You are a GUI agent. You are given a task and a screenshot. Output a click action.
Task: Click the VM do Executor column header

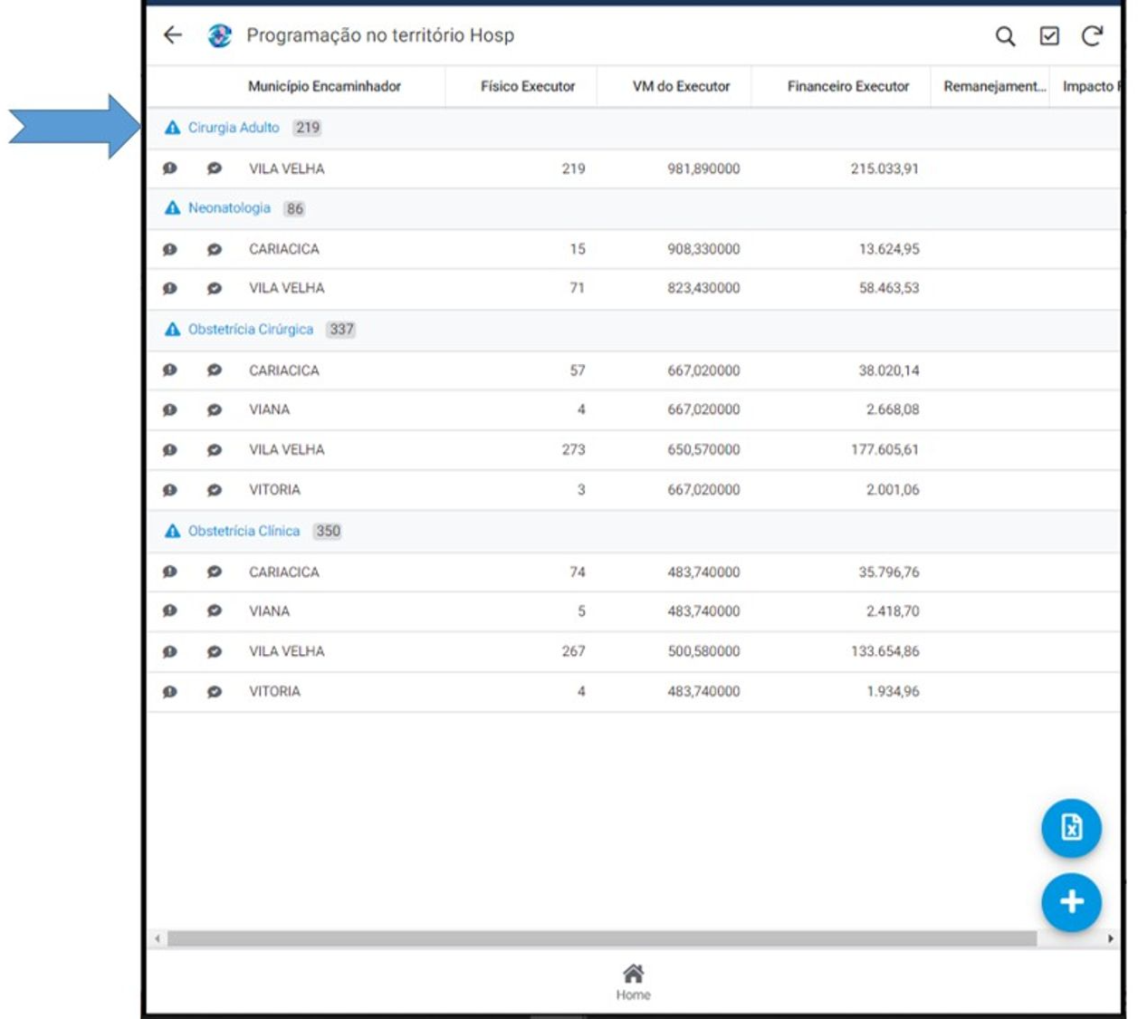[681, 87]
